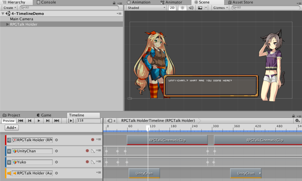Open object picker for the UnityChan track
The height and width of the screenshot is (181, 302).
pyautogui.click(x=56, y=151)
